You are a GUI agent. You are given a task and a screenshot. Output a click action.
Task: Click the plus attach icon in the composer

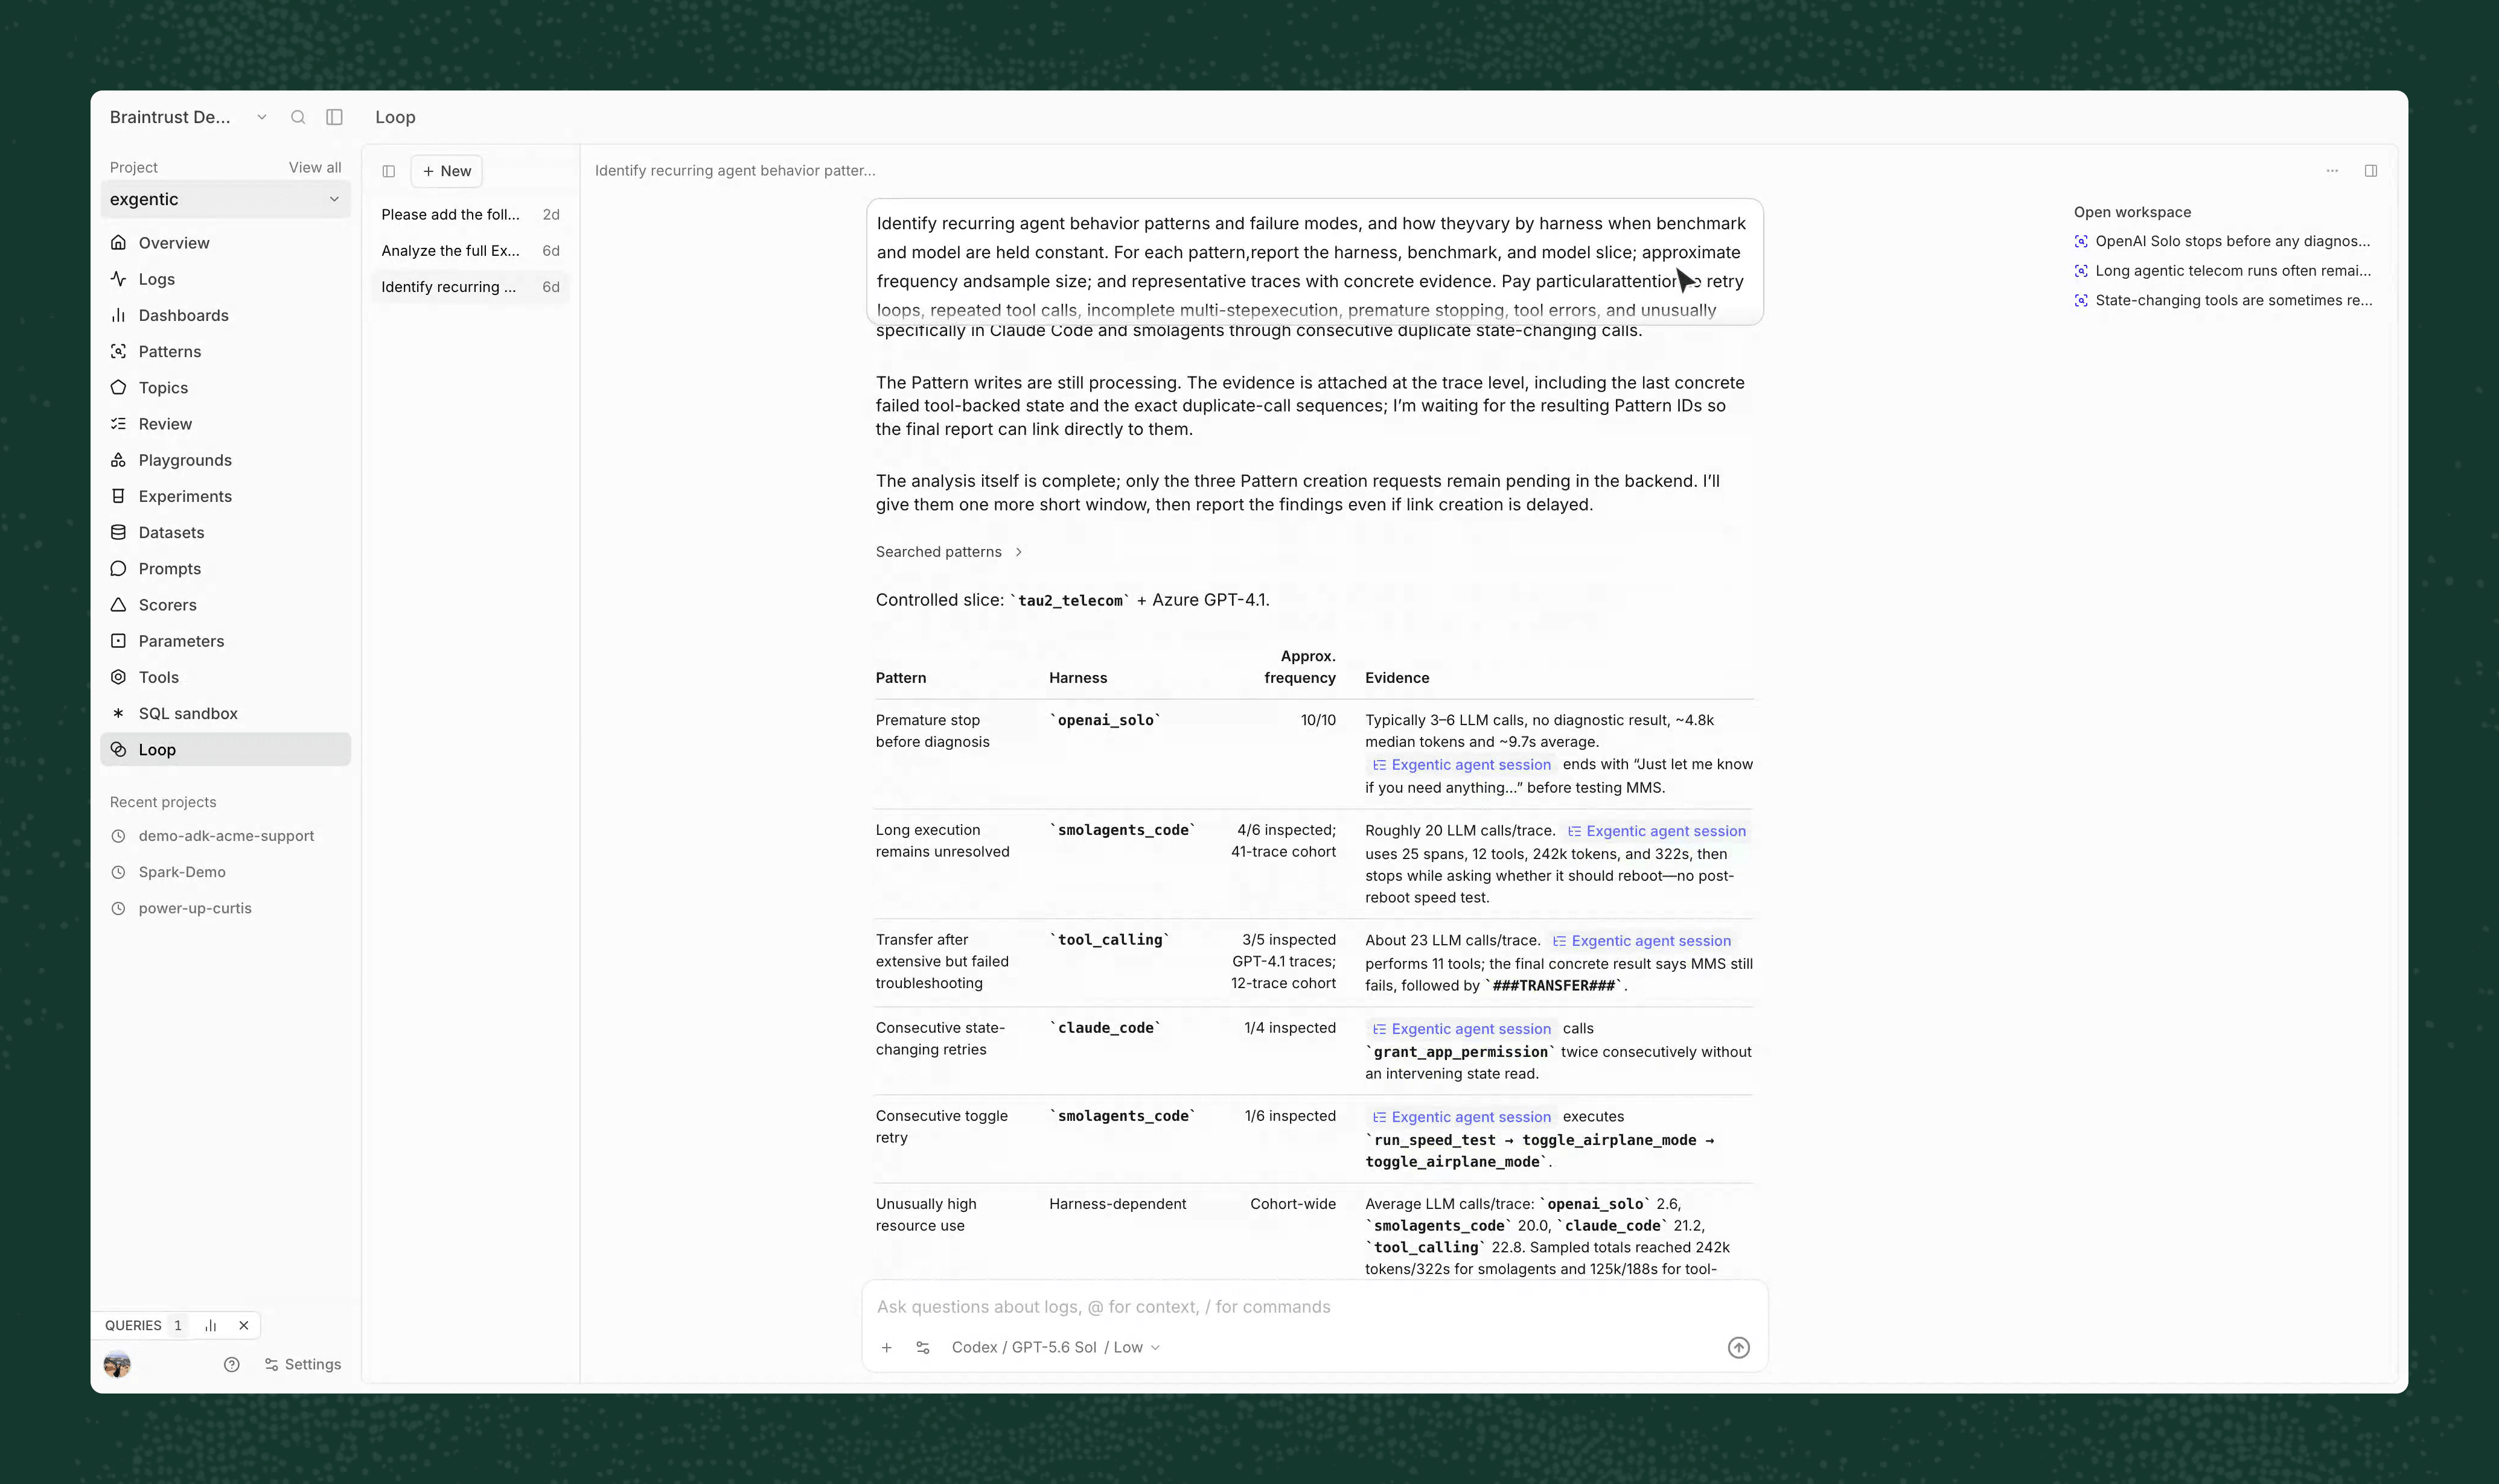[886, 1348]
